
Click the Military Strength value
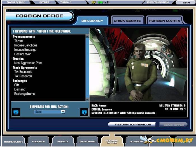click(x=172, y=106)
